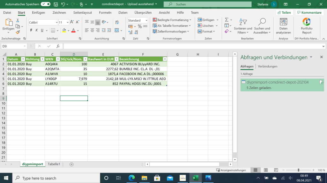The height and width of the screenshot is (183, 327).
Task: Click the merge and center icon
Action: (117, 30)
